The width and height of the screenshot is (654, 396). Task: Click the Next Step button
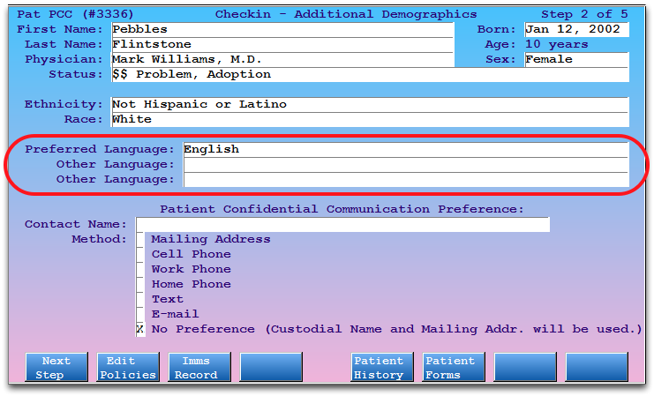coord(56,367)
